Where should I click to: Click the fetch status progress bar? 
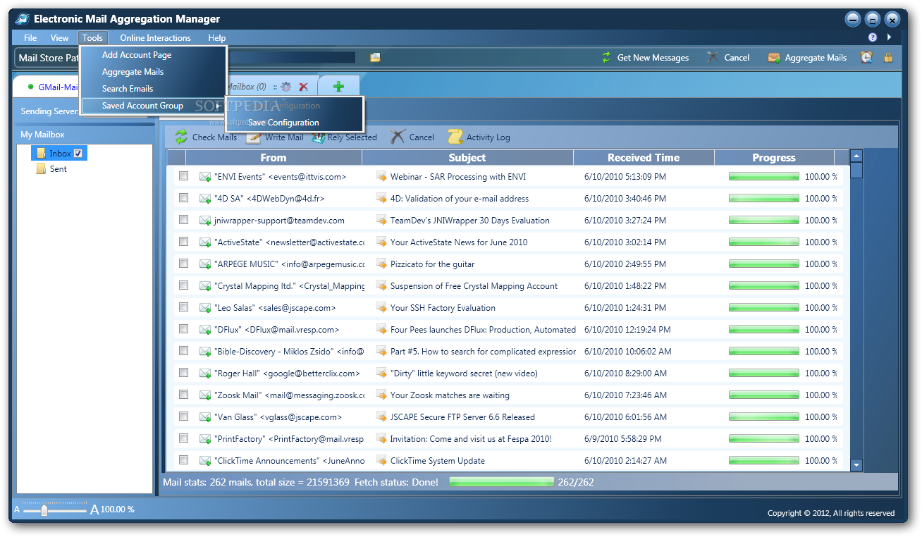tap(501, 482)
